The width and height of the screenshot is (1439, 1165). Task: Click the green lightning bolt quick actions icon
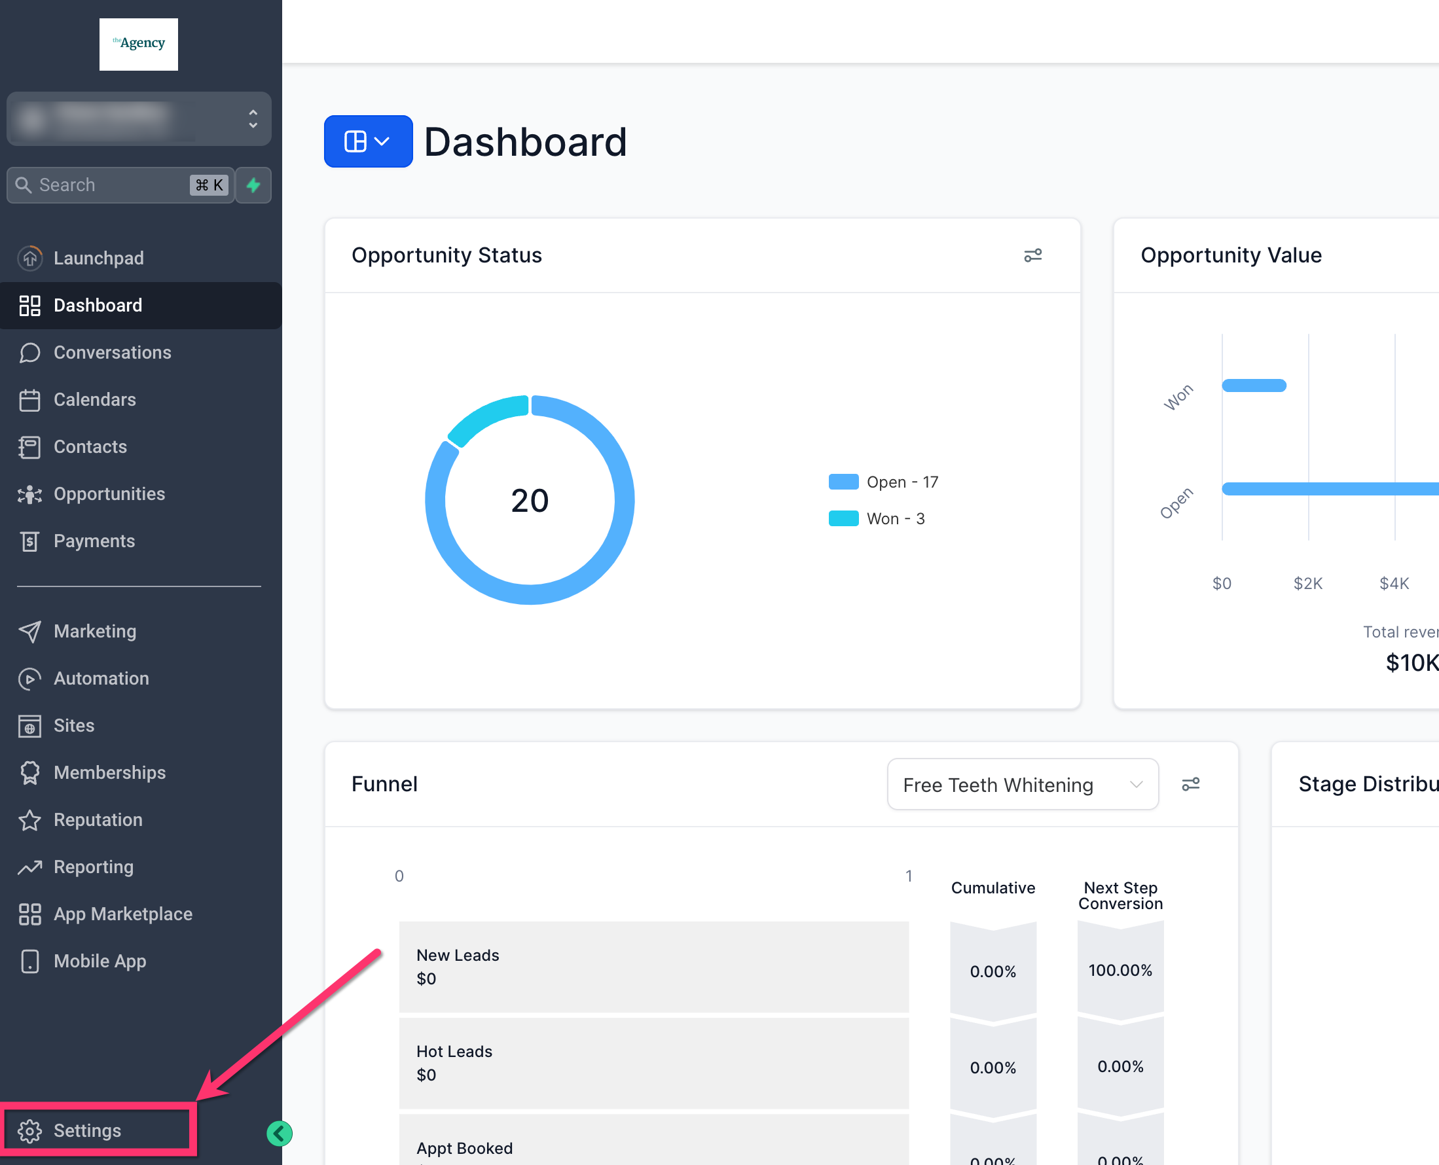[x=253, y=185]
